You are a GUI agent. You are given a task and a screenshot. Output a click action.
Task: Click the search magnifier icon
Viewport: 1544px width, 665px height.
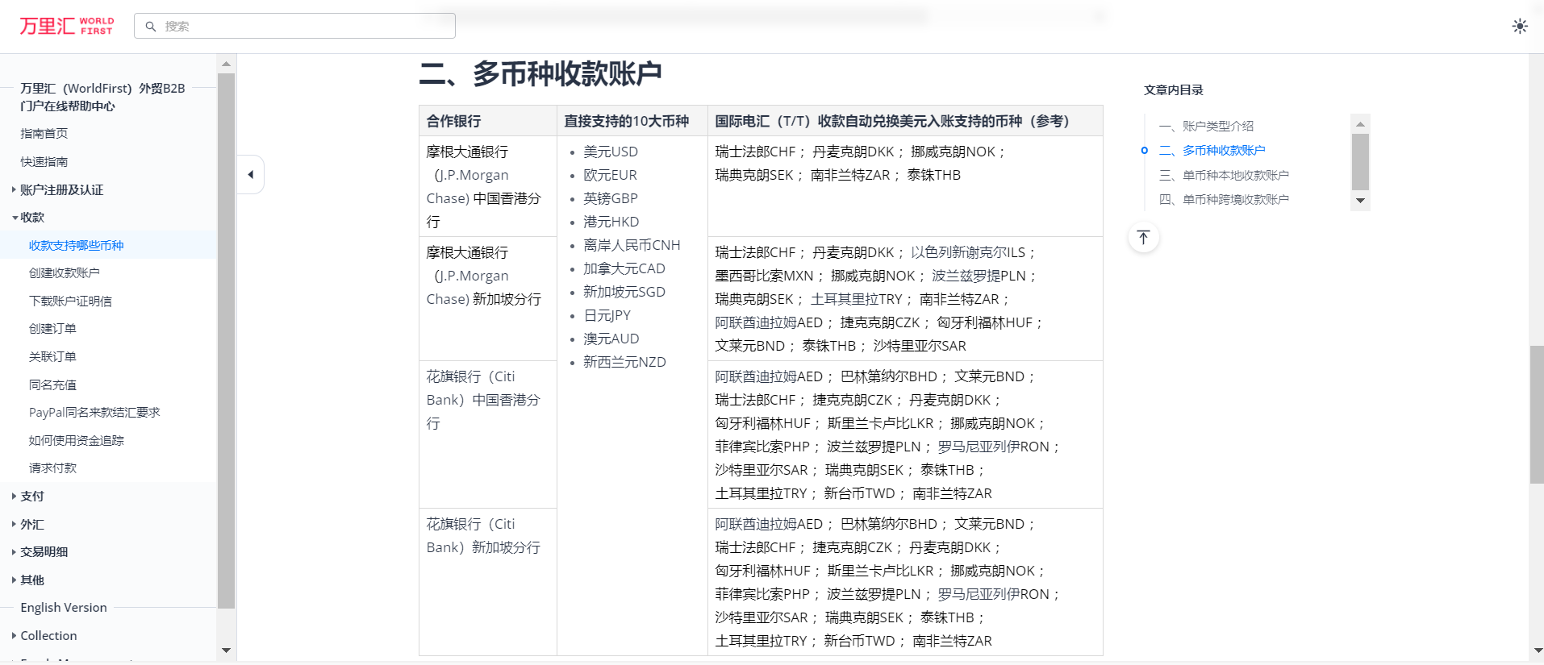pyautogui.click(x=151, y=26)
